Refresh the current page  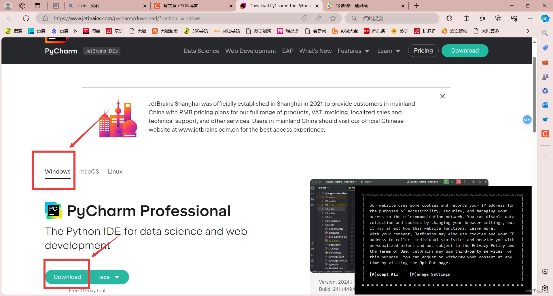coord(26,18)
